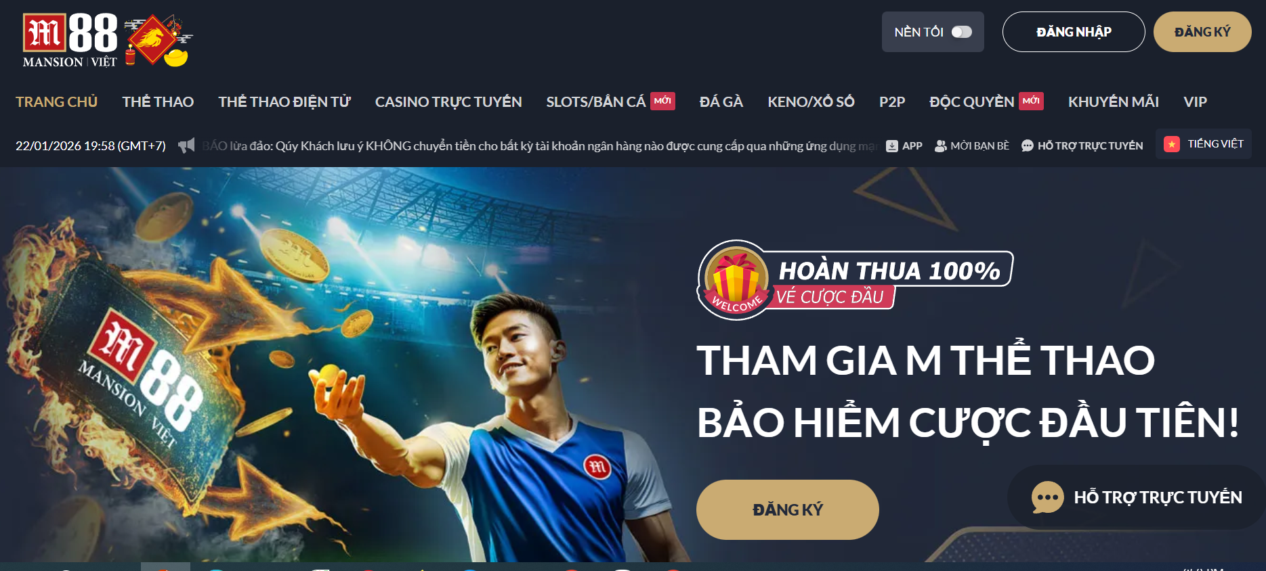Click the Hoàn thua 100% promo banner

click(x=855, y=279)
